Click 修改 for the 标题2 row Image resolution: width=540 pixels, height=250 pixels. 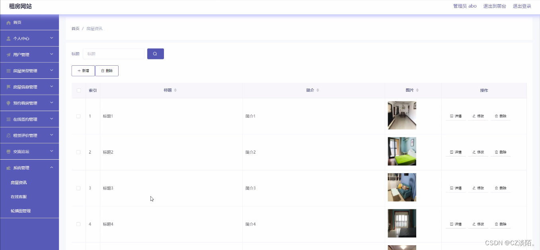pos(478,152)
